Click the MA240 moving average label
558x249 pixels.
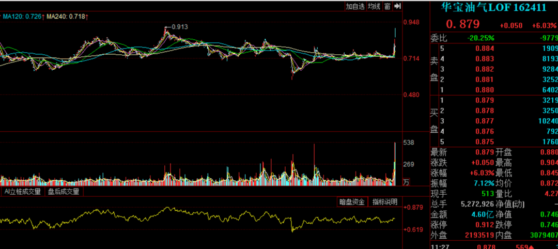click(66, 17)
